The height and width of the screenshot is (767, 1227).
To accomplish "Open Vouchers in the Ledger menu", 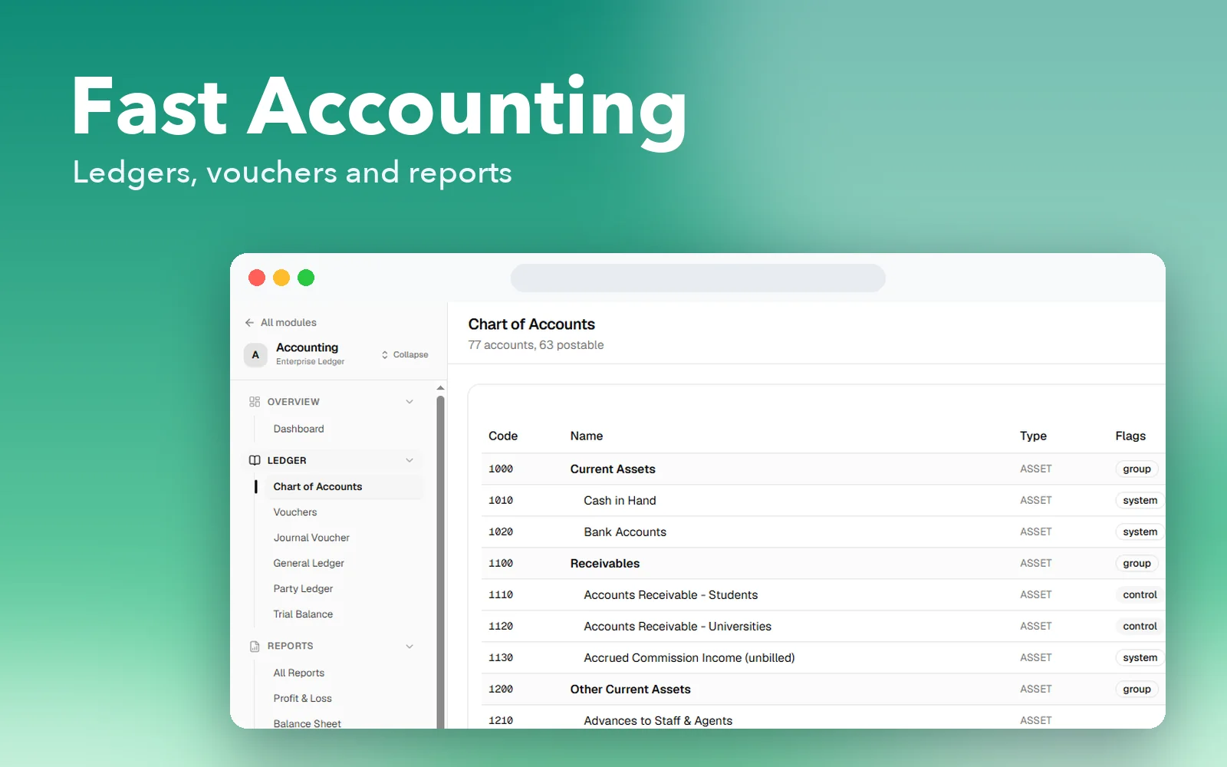I will [x=295, y=512].
